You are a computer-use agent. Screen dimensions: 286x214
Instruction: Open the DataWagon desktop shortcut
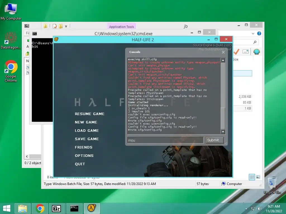[11, 40]
